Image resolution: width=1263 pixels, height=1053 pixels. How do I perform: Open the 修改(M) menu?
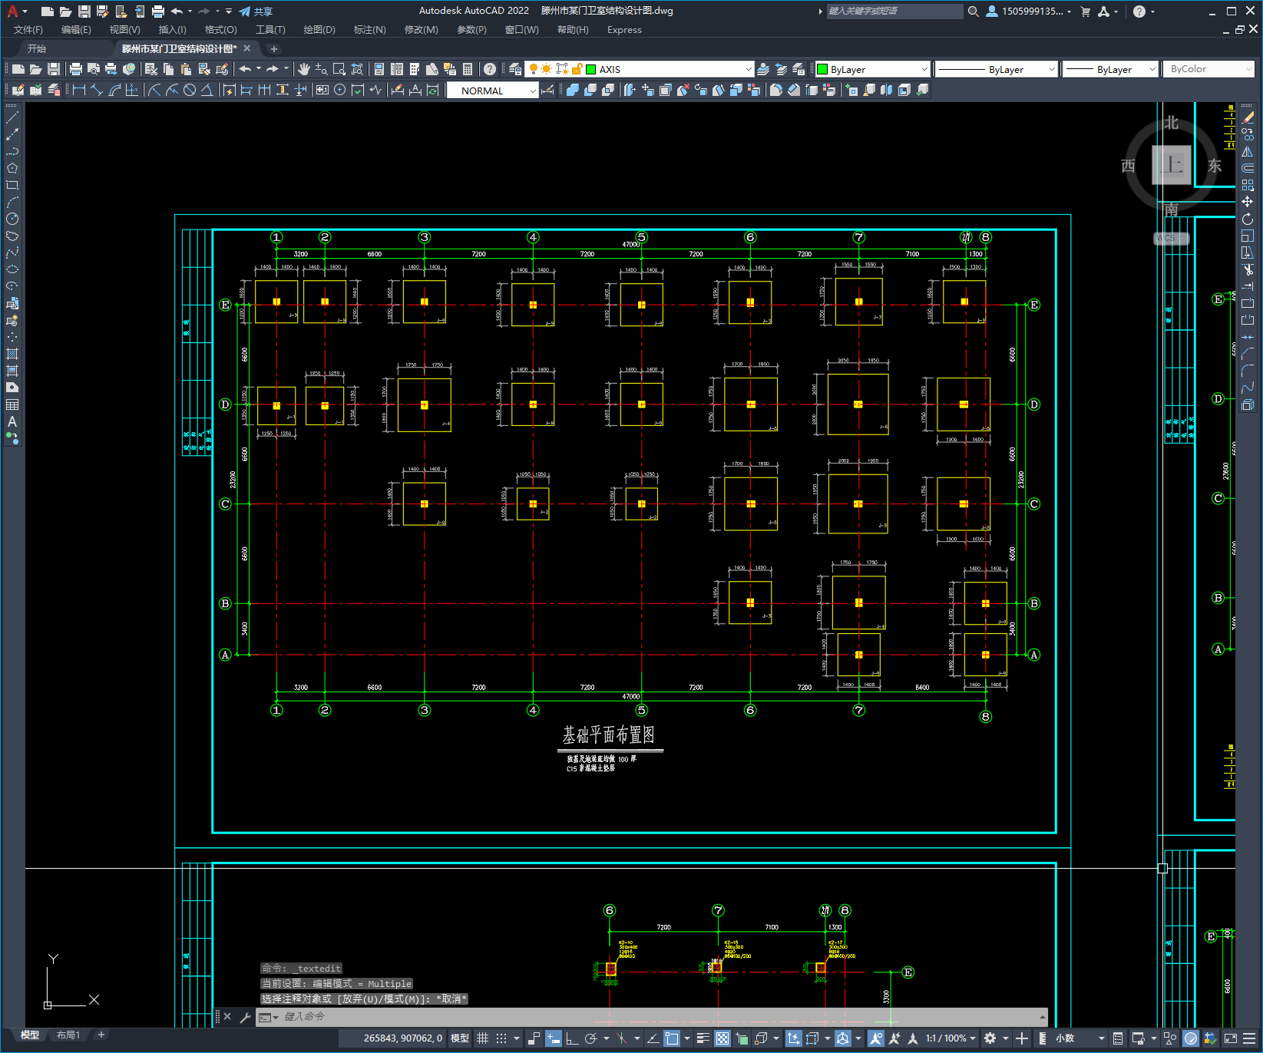coord(422,30)
